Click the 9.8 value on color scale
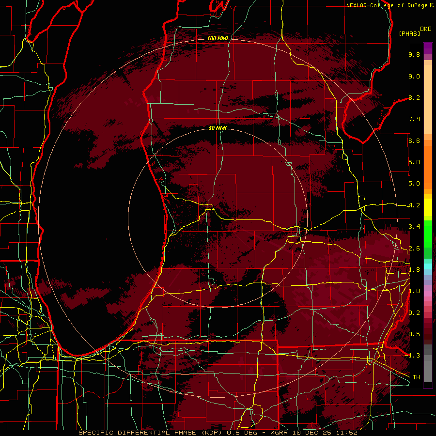The height and width of the screenshot is (436, 436). click(x=414, y=54)
